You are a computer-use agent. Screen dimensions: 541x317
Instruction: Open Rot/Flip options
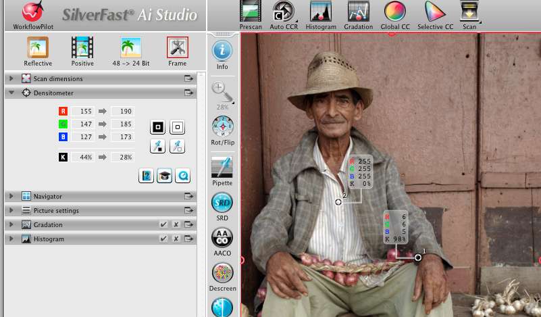coord(222,128)
